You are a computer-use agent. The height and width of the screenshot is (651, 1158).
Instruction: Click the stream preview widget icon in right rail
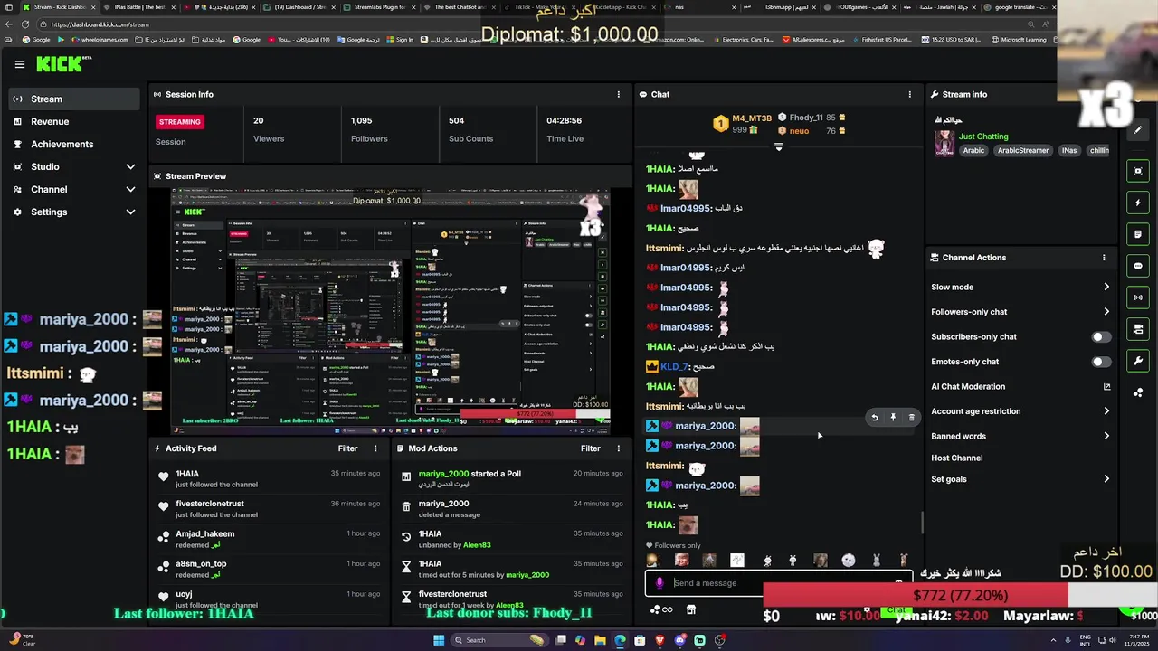pos(1138,171)
